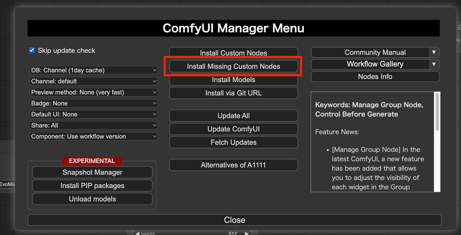Screen dimensions: 461x235
Task: Open the Preview method dropdown
Action: click(94, 92)
